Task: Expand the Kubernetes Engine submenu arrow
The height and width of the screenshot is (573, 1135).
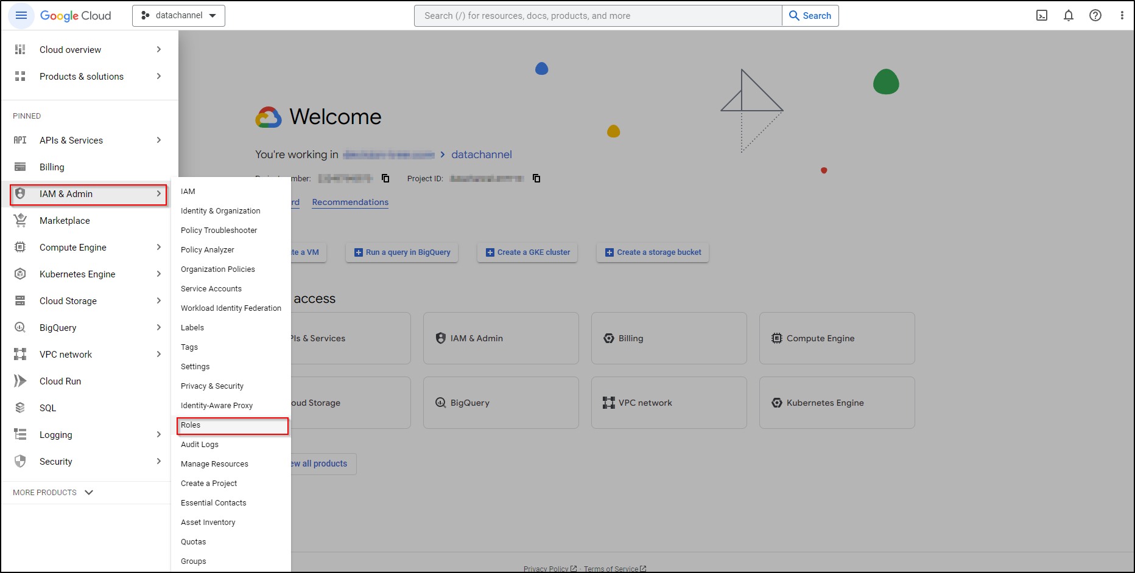Action: [x=159, y=274]
